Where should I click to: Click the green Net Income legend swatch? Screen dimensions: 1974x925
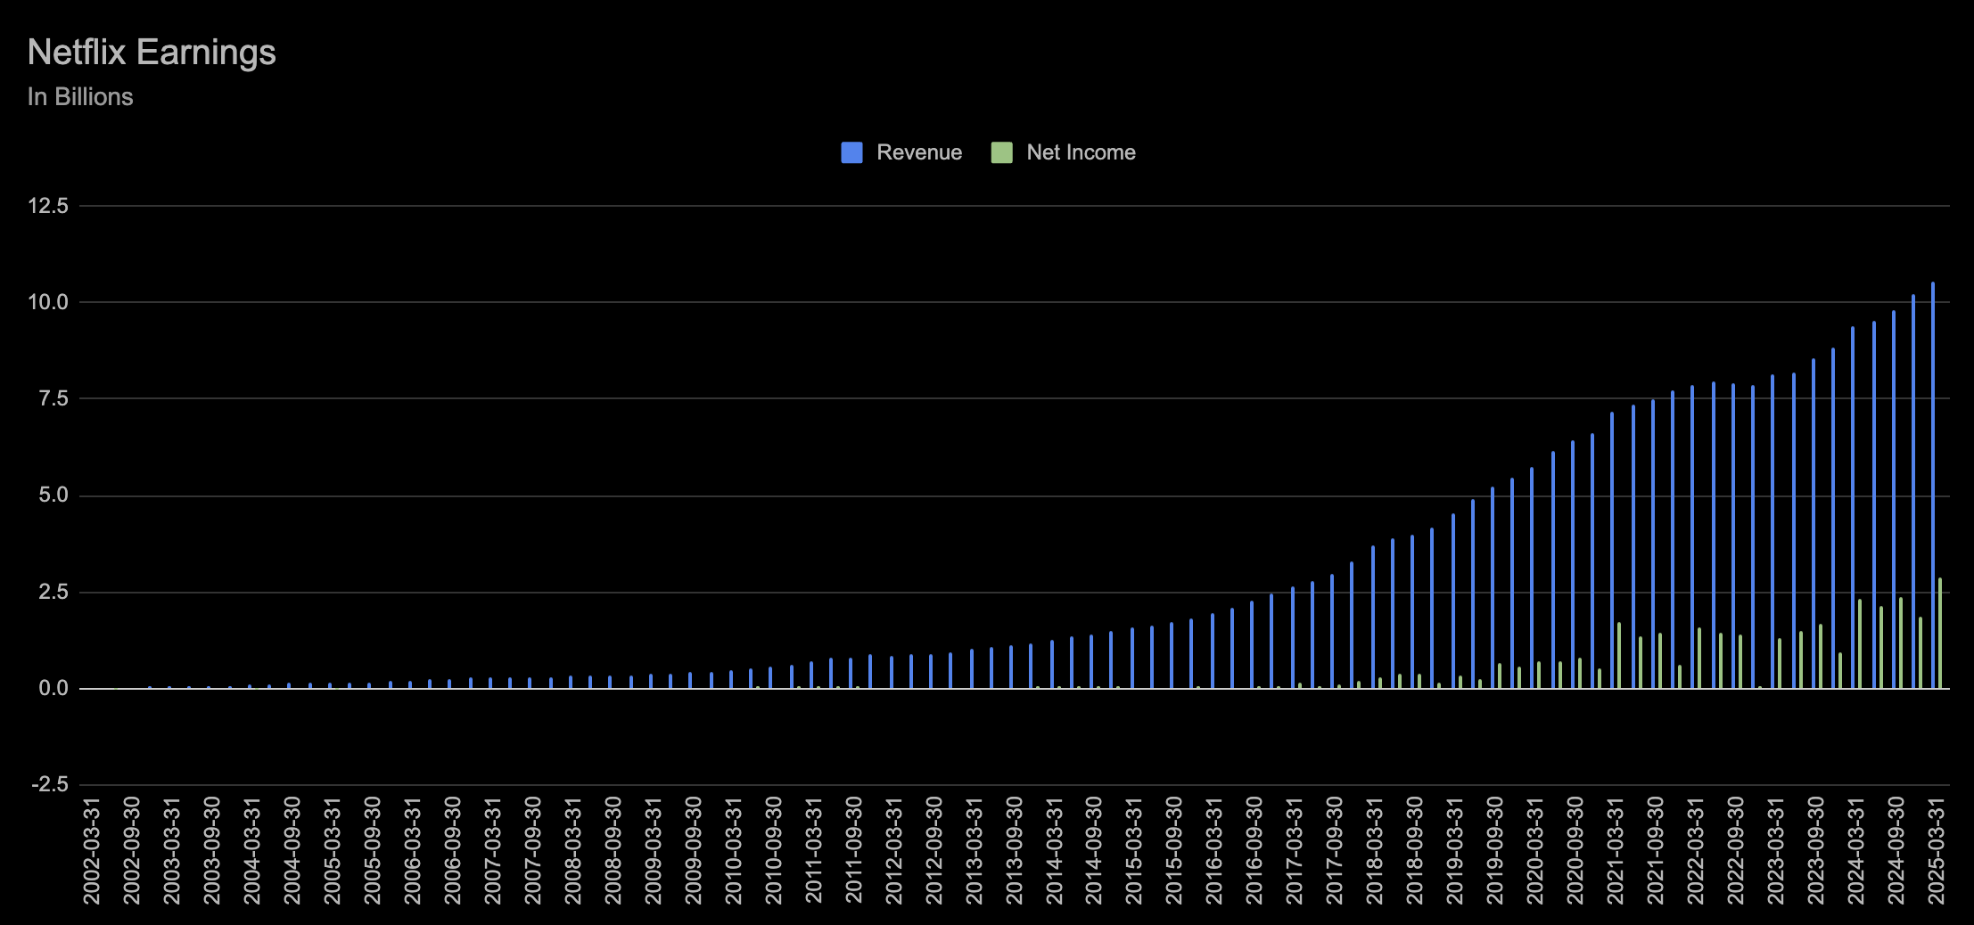click(x=1001, y=152)
